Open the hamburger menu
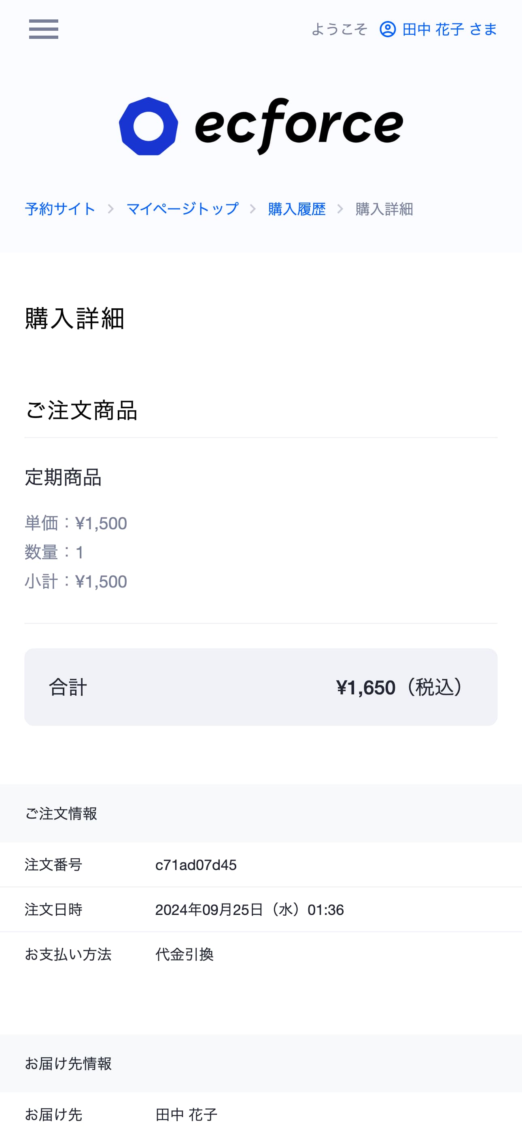 coord(43,29)
